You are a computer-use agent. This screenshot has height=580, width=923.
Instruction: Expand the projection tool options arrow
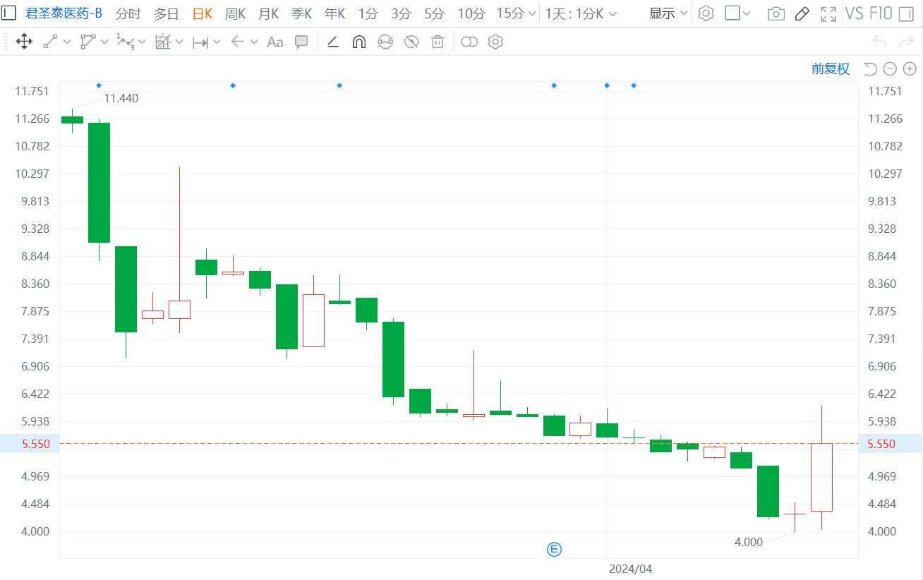coord(179,42)
